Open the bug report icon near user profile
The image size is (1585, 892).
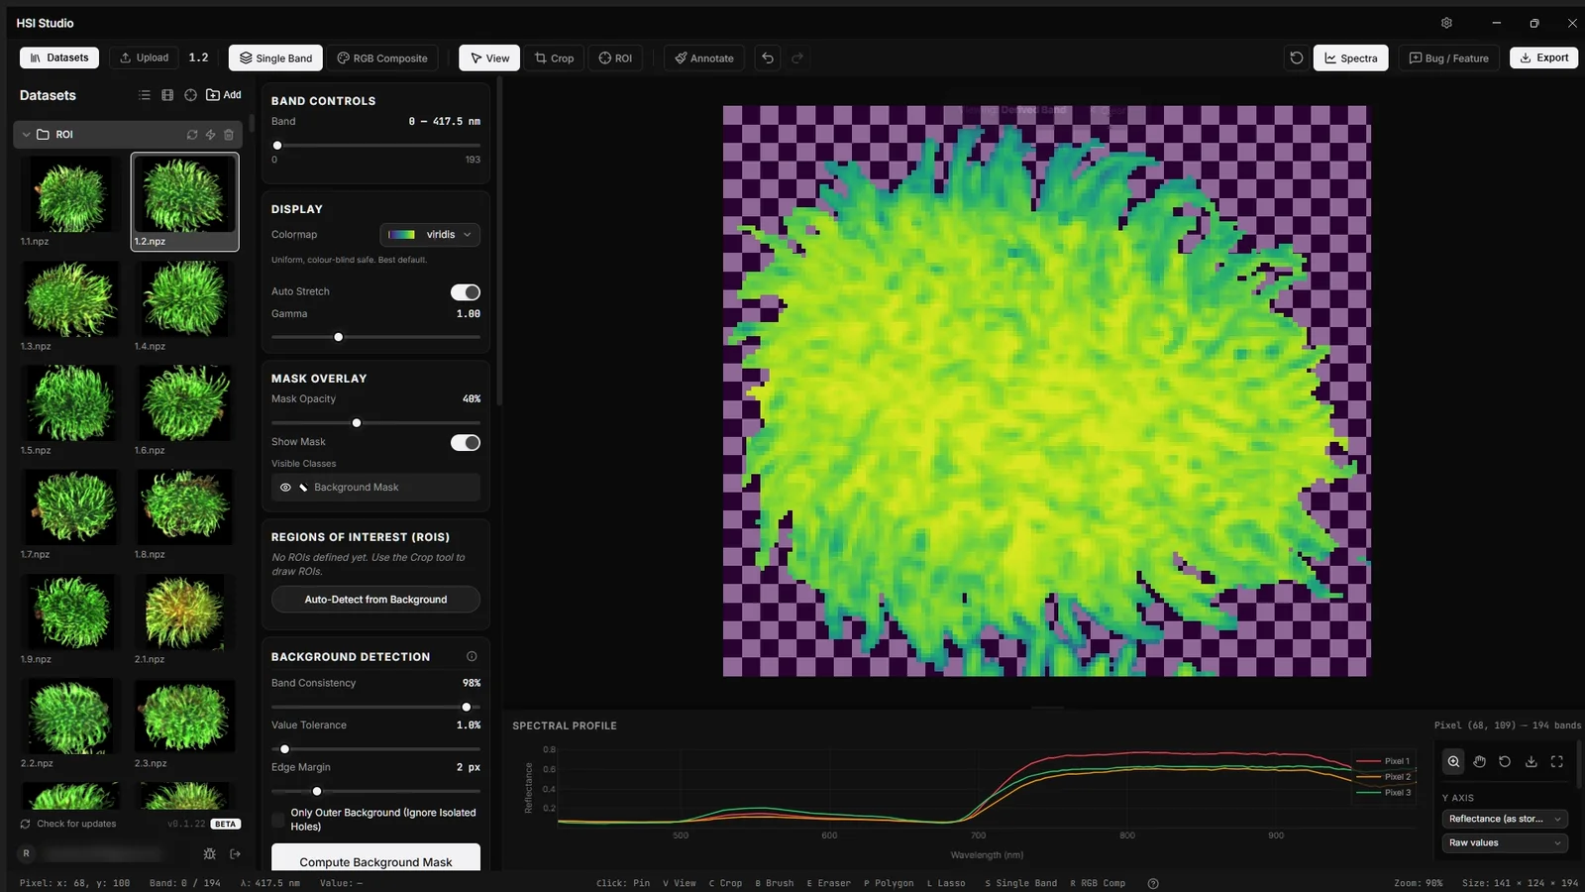coord(209,853)
